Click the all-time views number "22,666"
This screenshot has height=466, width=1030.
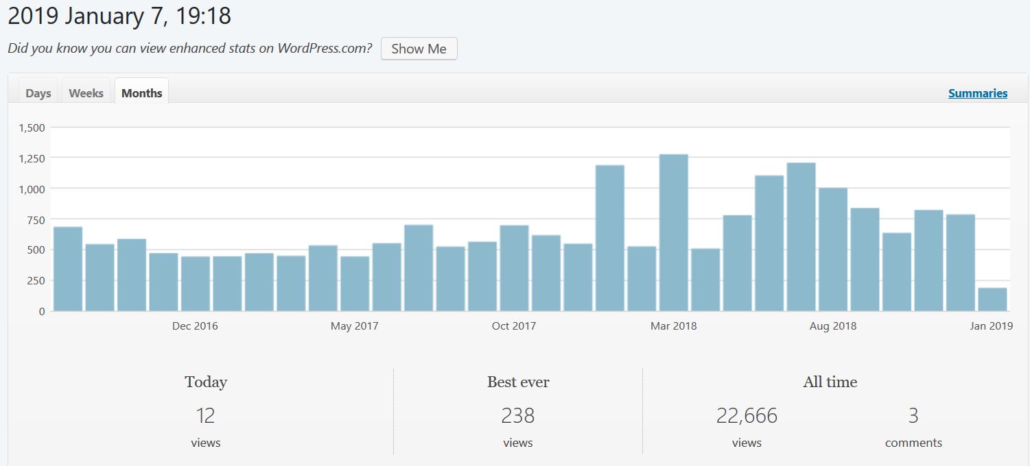point(747,415)
